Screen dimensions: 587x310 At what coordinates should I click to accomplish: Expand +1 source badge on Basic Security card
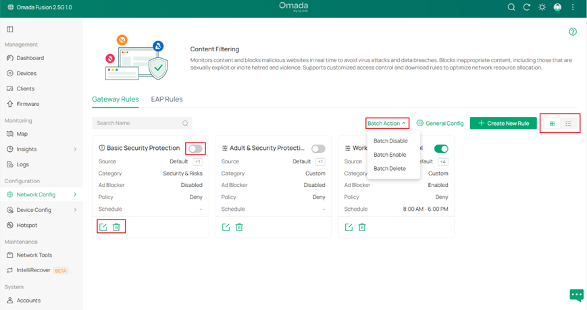198,161
